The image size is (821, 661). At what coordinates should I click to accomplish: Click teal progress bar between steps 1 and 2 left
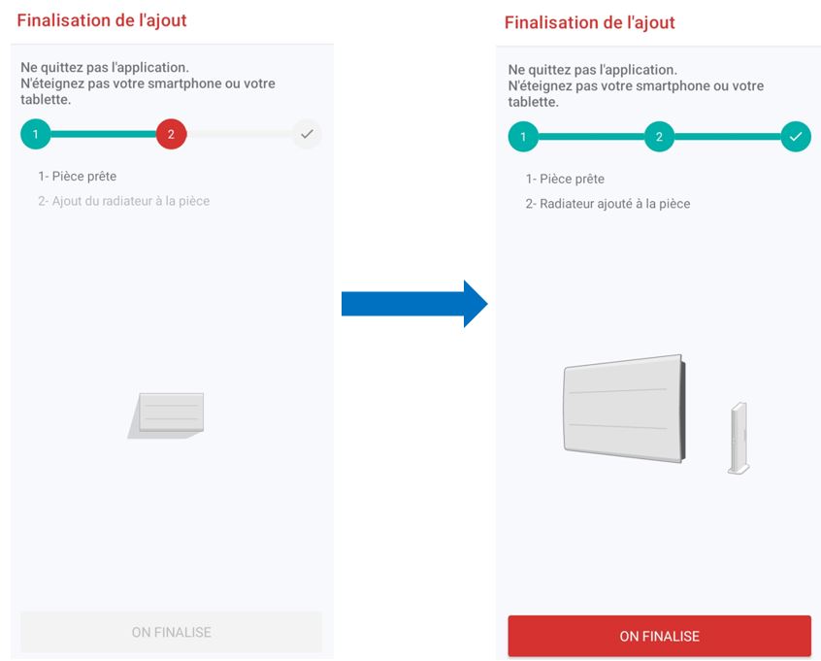click(104, 134)
